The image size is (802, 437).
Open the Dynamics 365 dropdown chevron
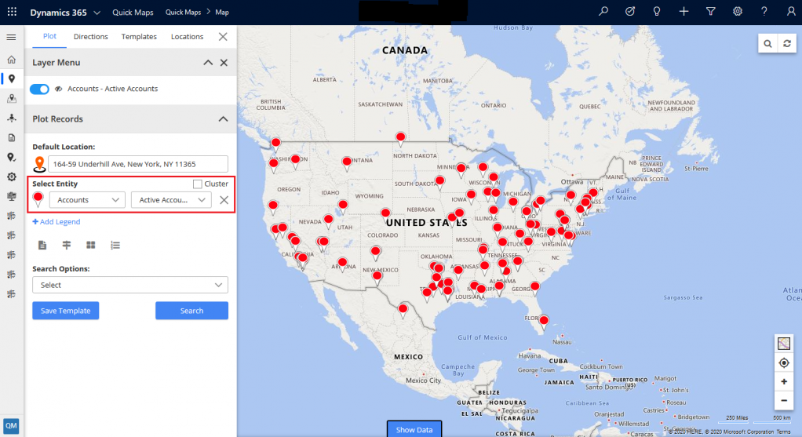[97, 13]
